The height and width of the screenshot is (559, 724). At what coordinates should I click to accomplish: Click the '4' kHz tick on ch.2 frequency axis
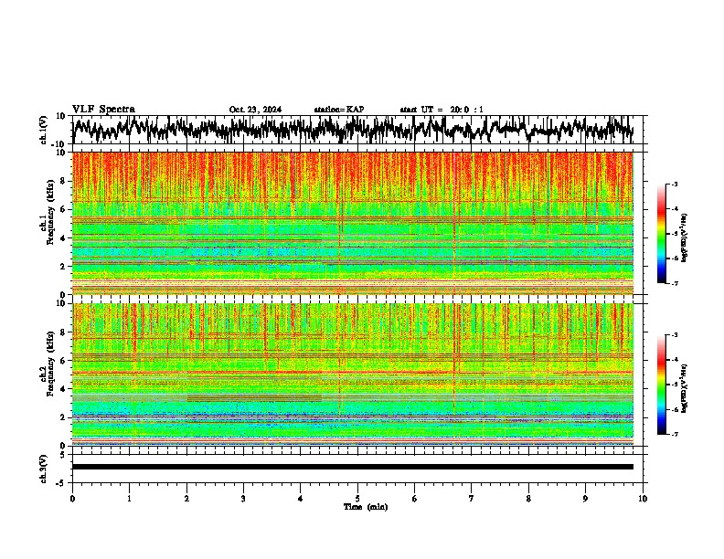(x=63, y=389)
